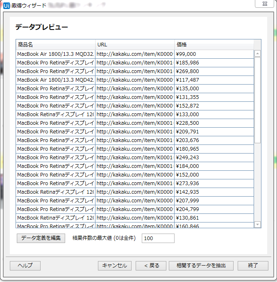Click the scrollbar down arrow in data preview
Screen dimensions: 277x282
[257, 224]
